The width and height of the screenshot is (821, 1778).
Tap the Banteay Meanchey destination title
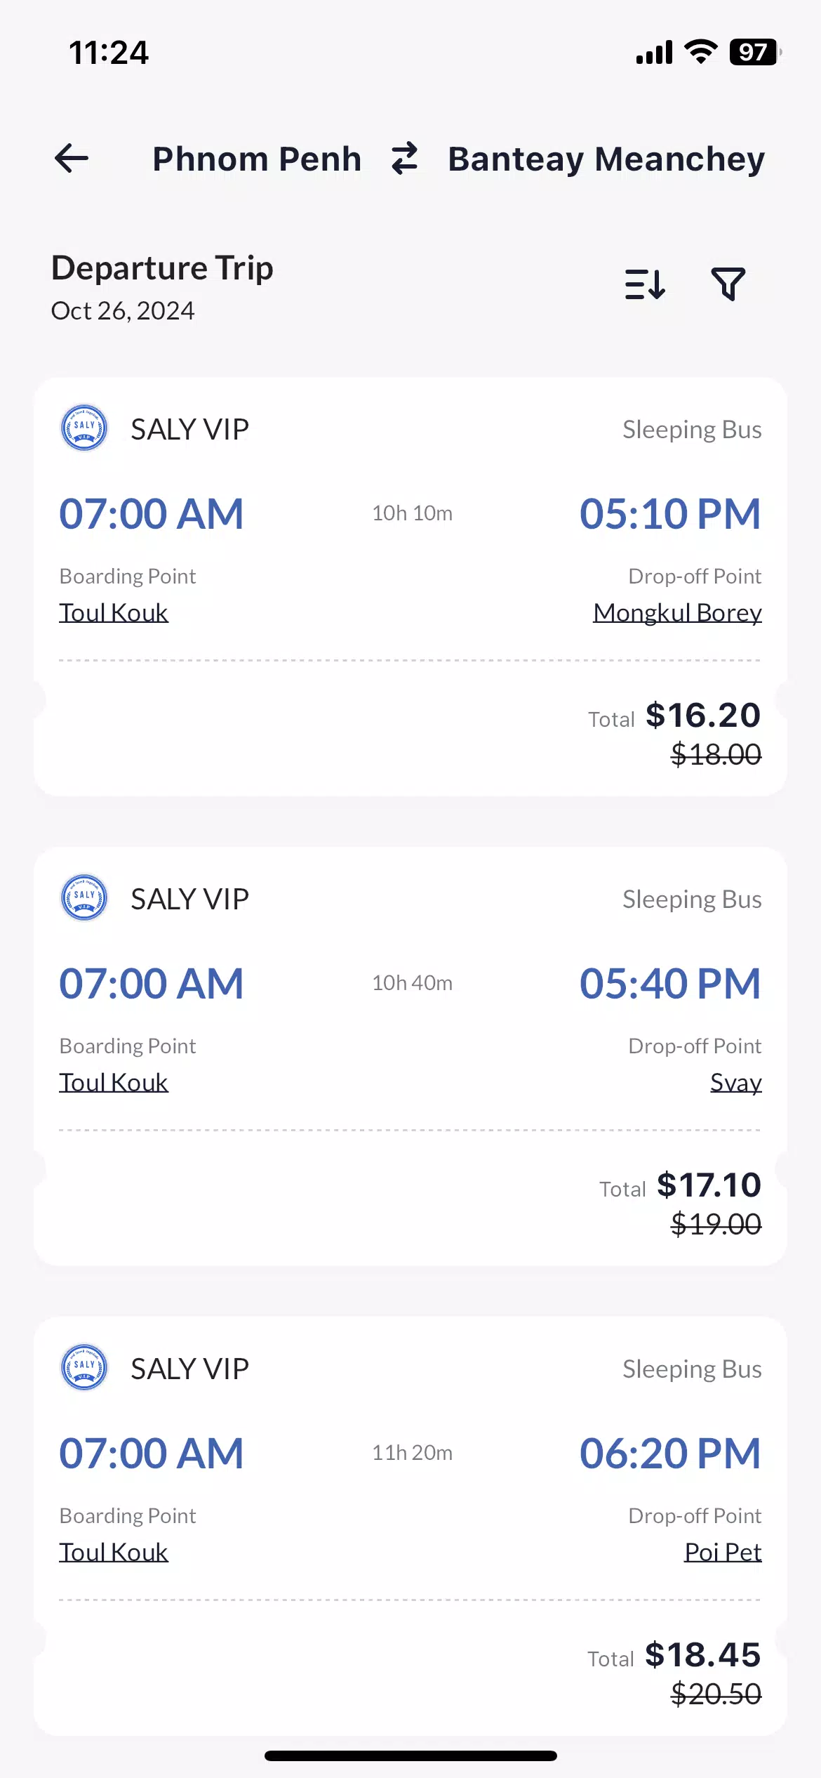point(606,160)
